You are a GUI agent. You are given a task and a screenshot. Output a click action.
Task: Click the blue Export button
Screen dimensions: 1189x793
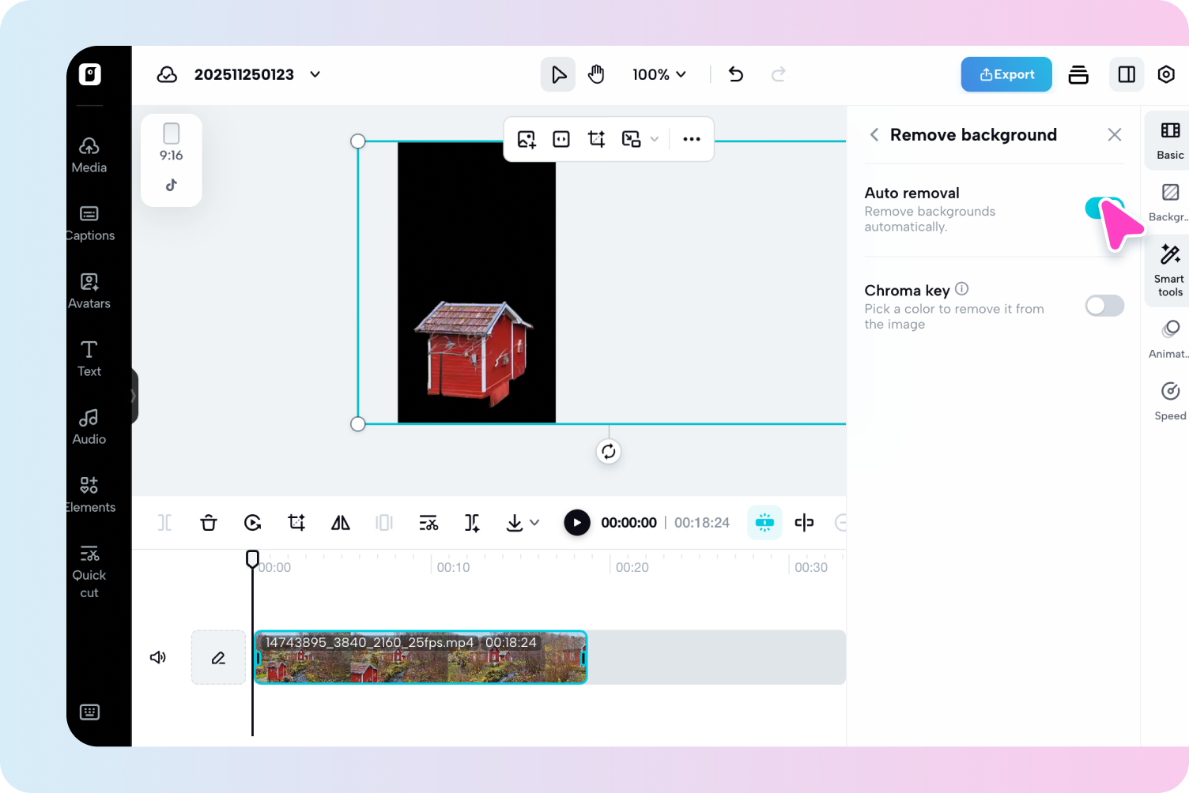pyautogui.click(x=1006, y=74)
